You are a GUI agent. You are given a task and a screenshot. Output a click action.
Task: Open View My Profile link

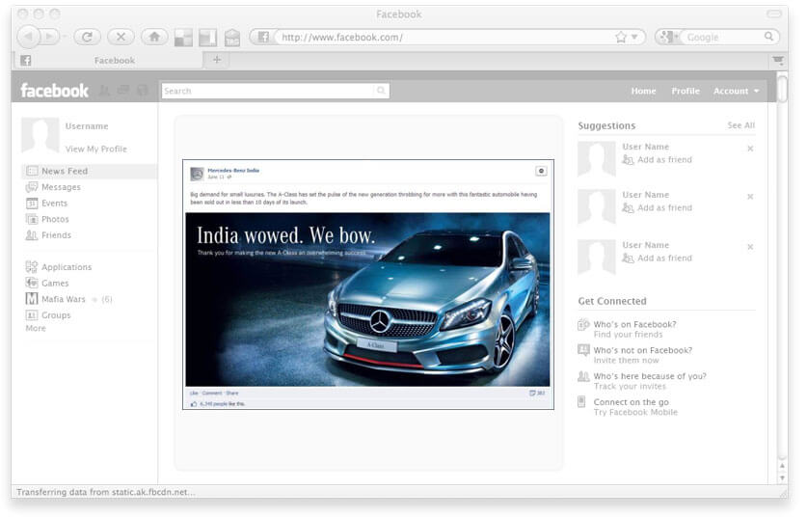[x=95, y=149]
